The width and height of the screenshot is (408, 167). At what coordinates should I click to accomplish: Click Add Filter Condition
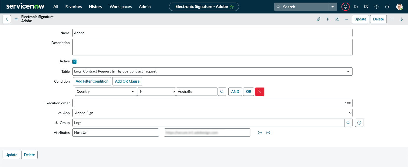pos(92,81)
